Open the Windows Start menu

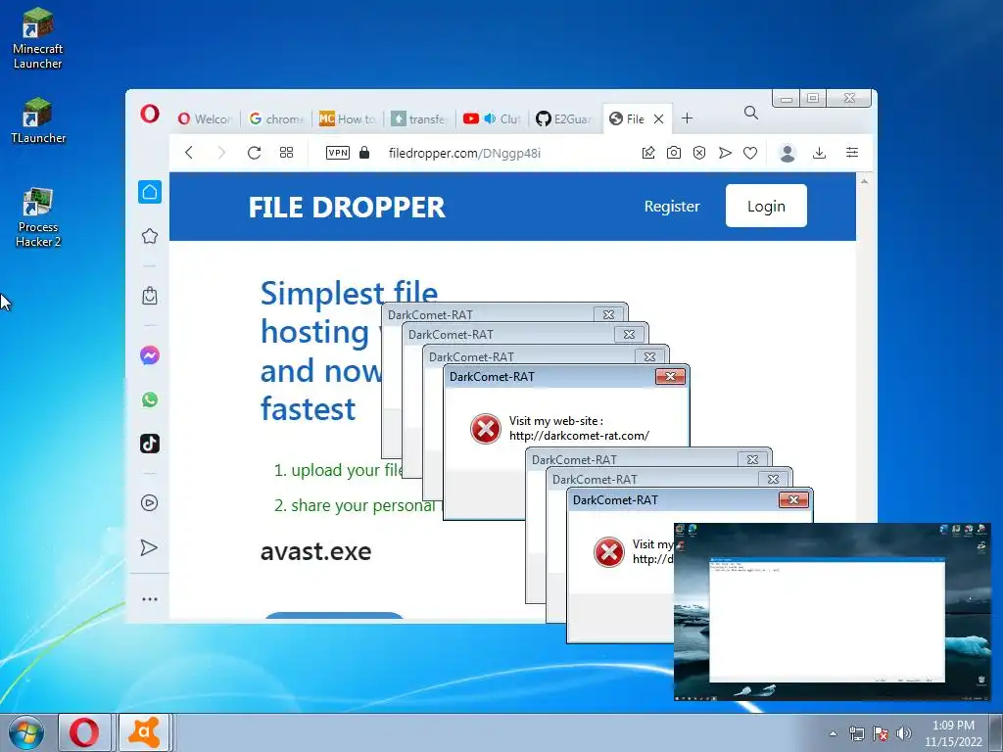[x=25, y=732]
